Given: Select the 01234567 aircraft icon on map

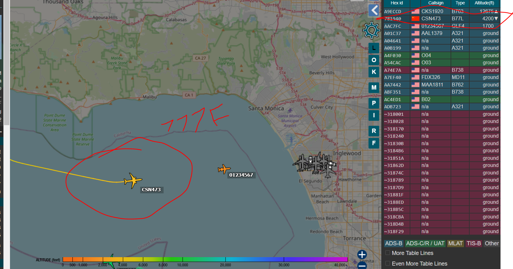Looking at the screenshot, I should pyautogui.click(x=224, y=169).
